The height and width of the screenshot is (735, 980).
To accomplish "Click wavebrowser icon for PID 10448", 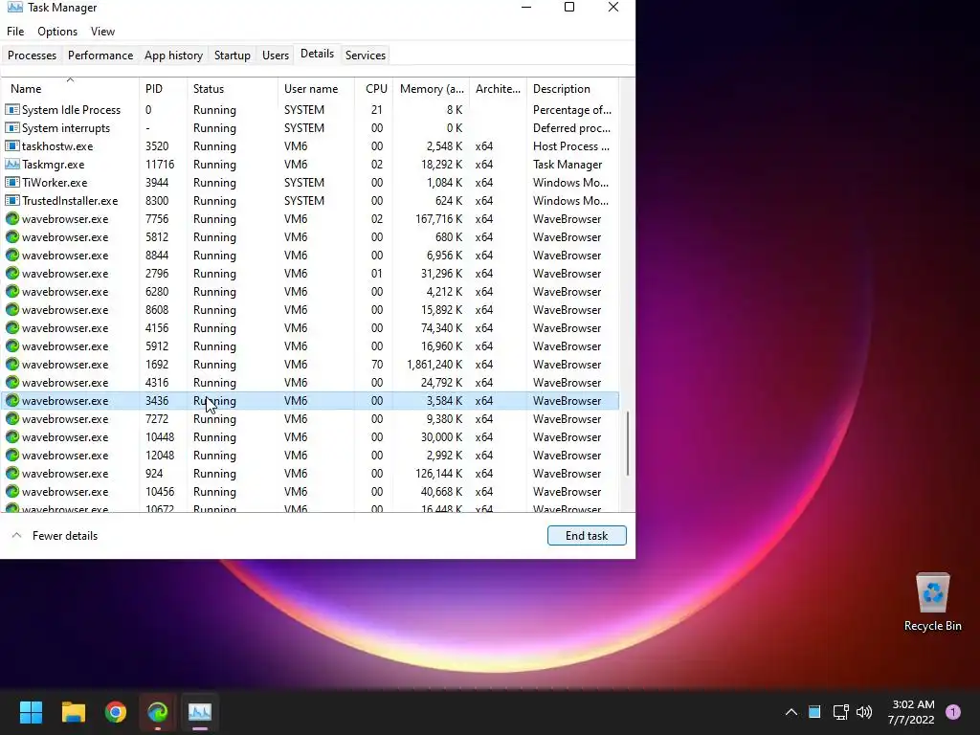I will click(11, 436).
